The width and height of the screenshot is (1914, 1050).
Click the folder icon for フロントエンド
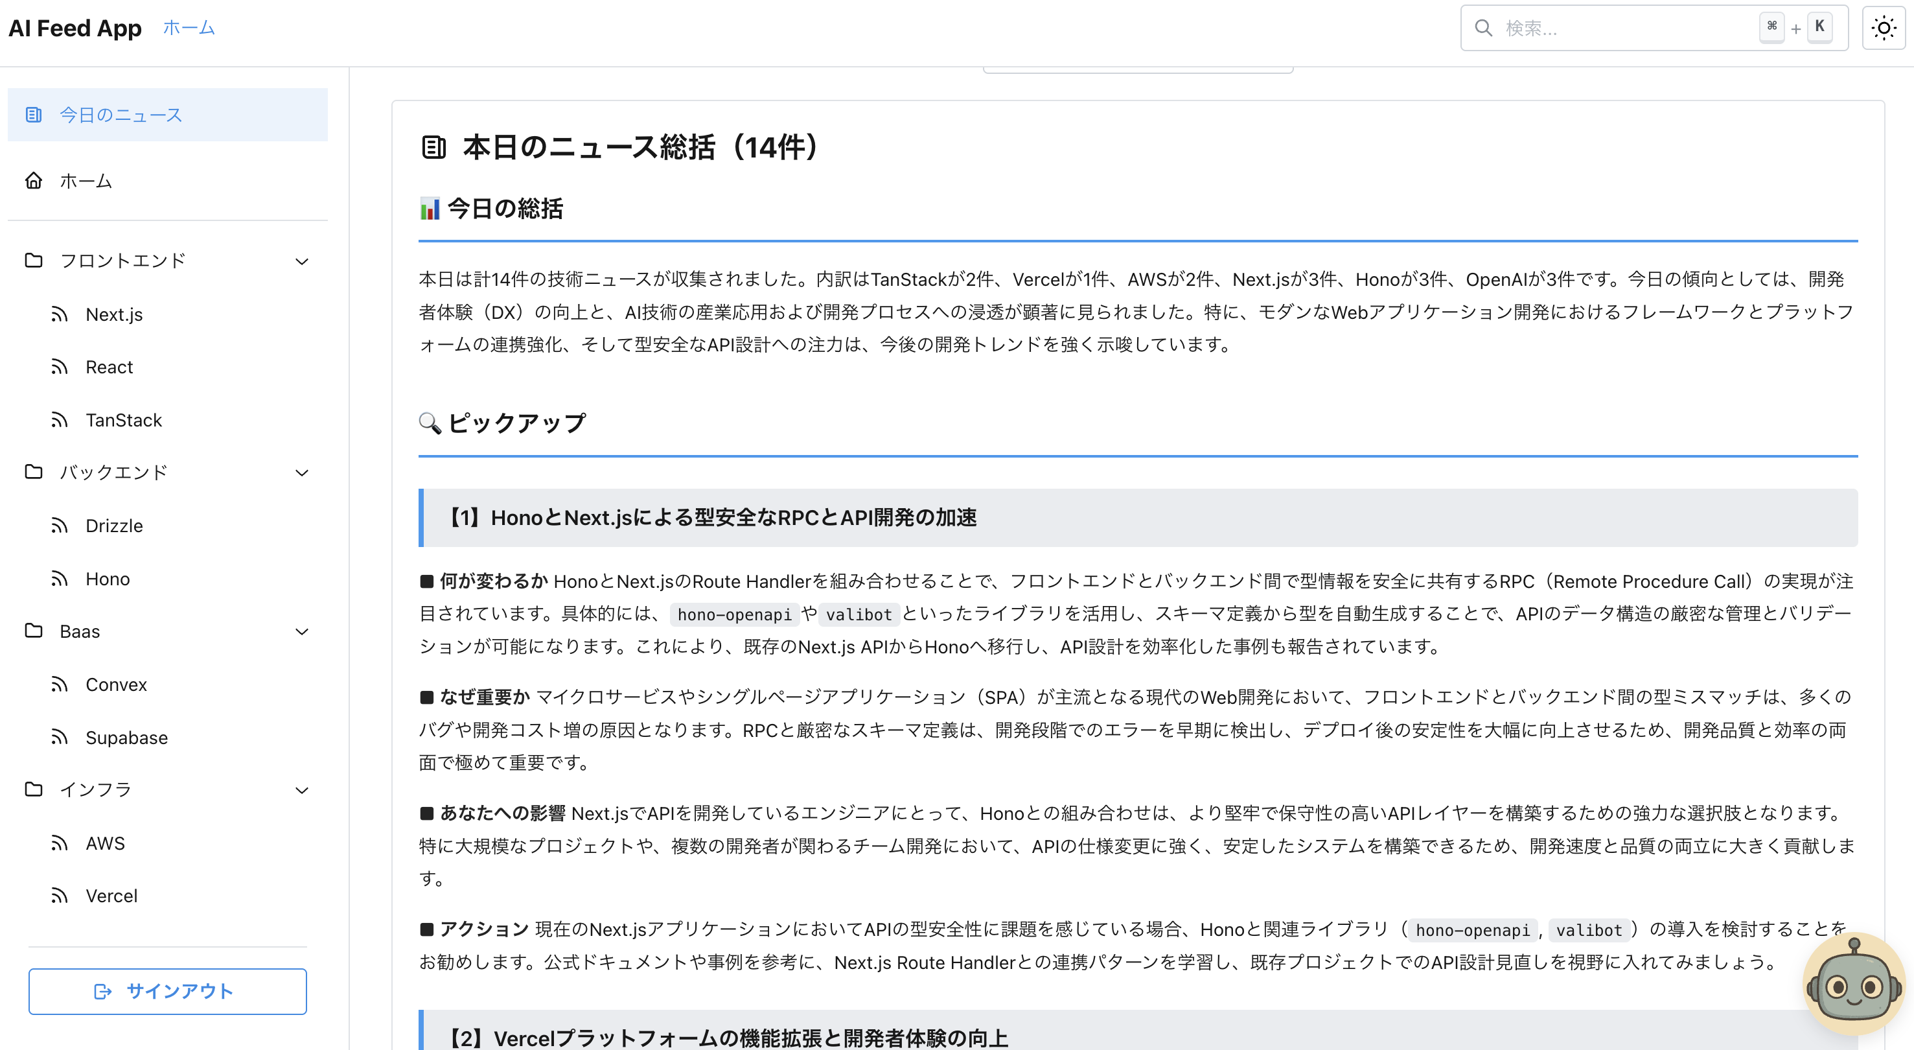pyautogui.click(x=32, y=260)
